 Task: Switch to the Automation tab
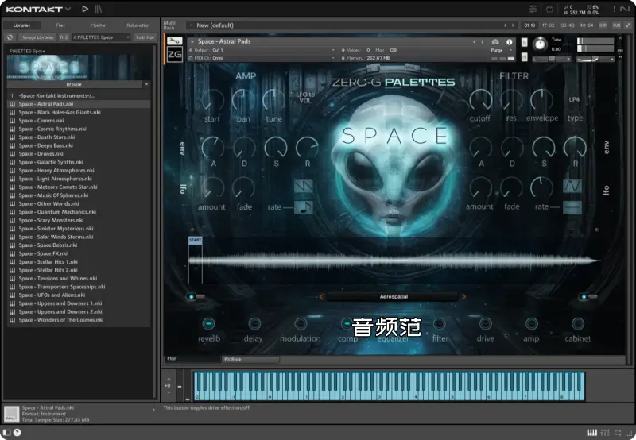138,25
